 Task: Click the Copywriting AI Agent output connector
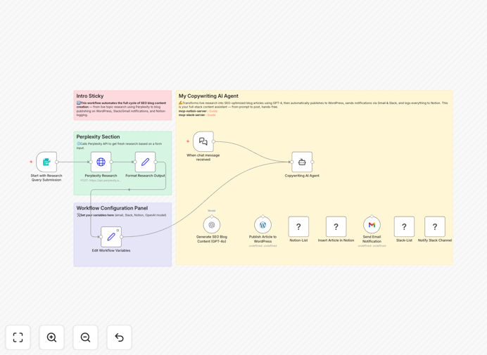312,162
